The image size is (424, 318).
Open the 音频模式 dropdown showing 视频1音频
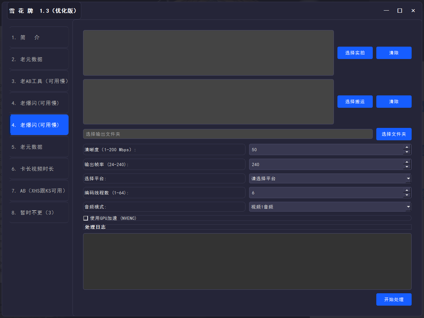coord(330,207)
